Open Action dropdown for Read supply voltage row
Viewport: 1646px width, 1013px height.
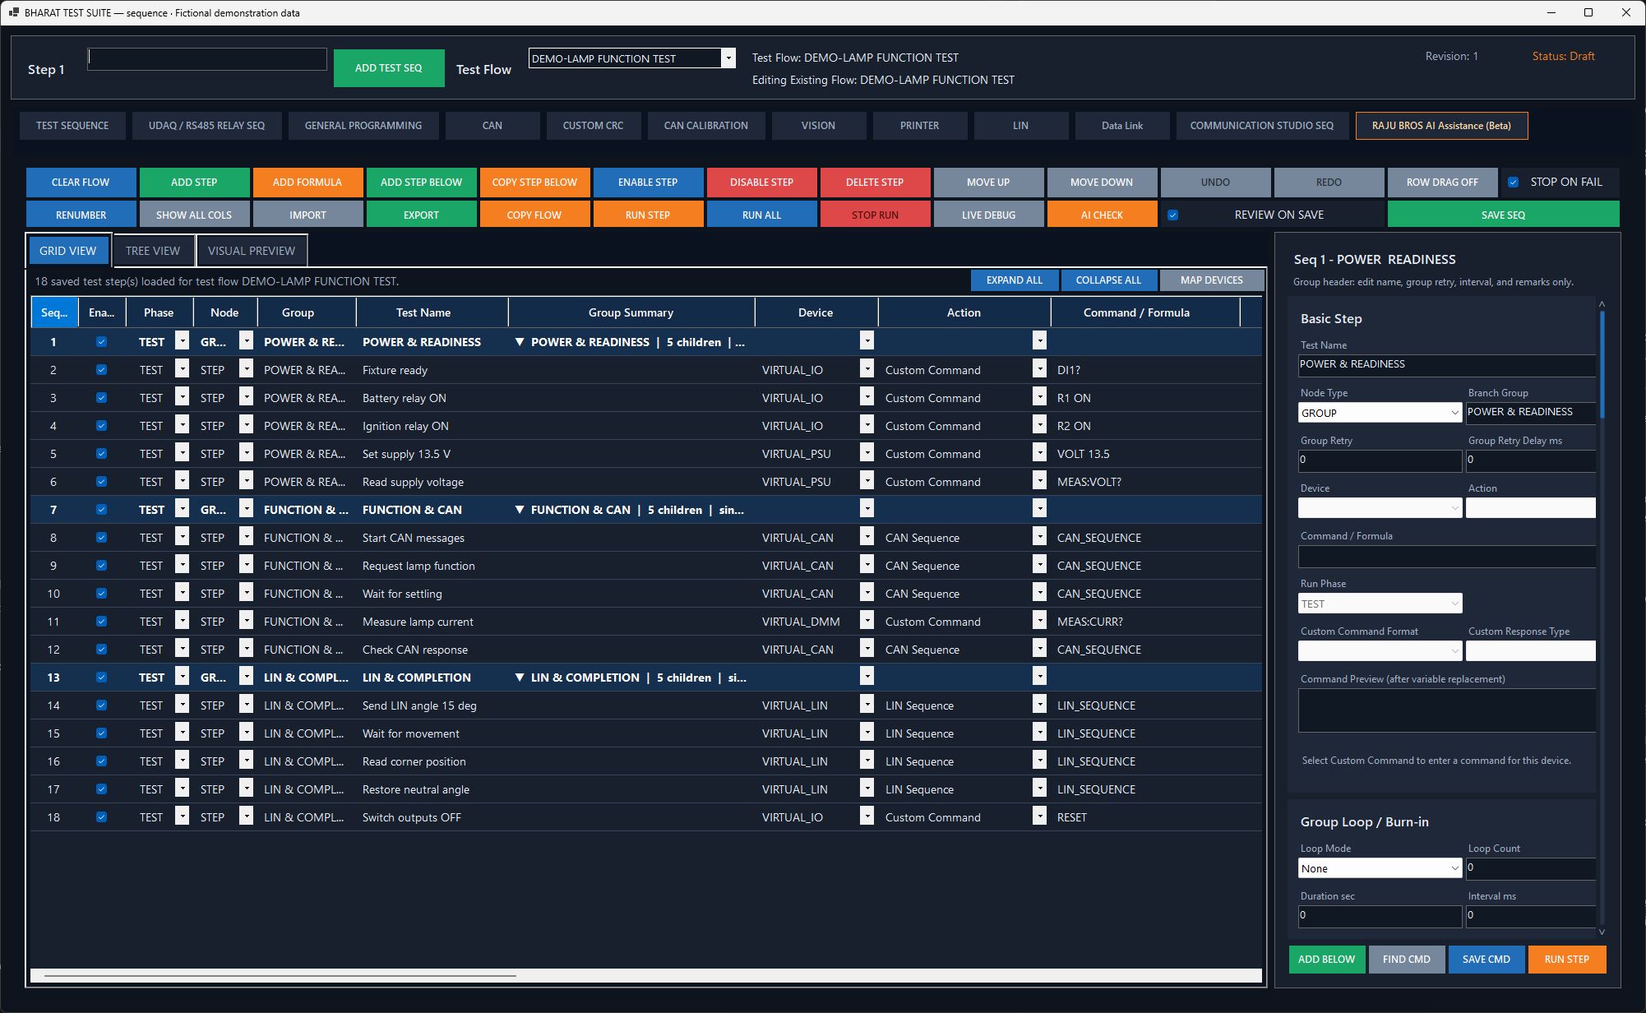point(1039,481)
